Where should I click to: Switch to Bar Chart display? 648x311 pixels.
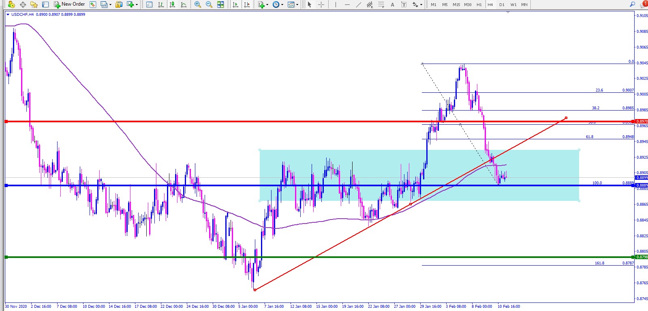click(x=161, y=4)
